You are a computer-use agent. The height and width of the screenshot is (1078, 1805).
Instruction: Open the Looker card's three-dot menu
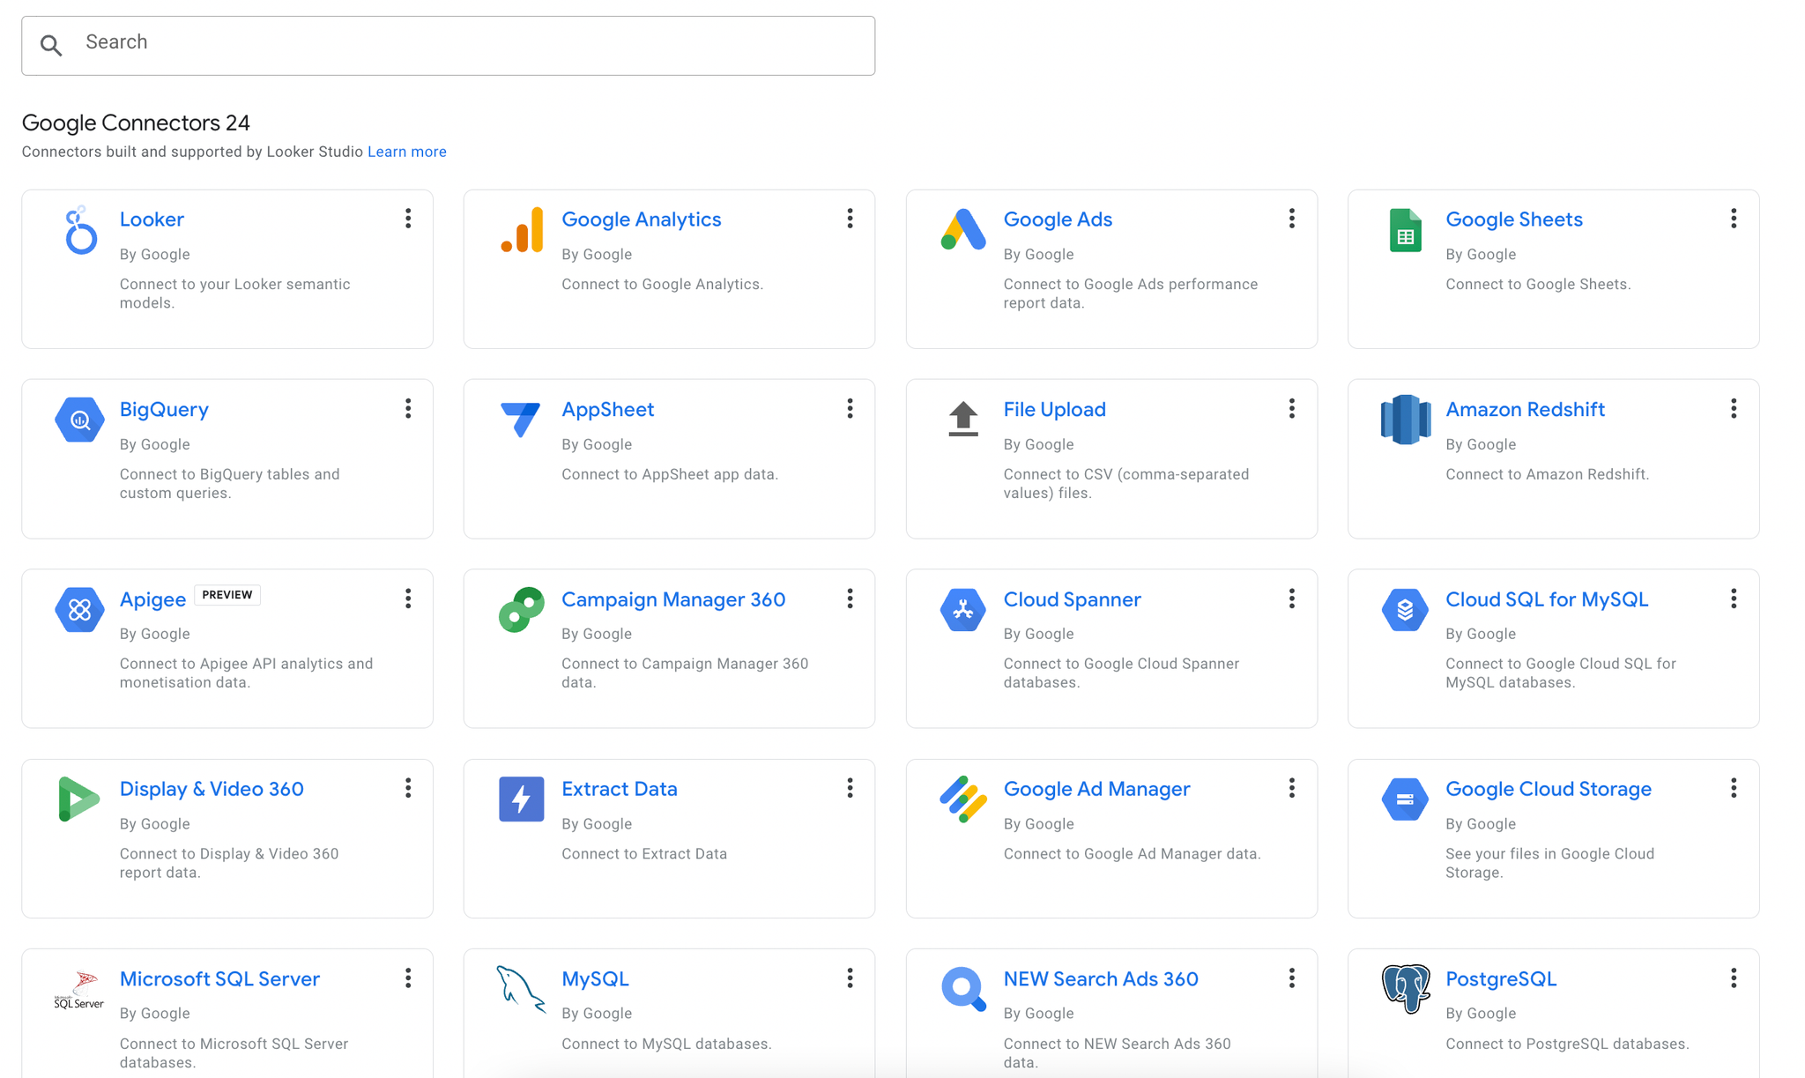click(x=408, y=219)
